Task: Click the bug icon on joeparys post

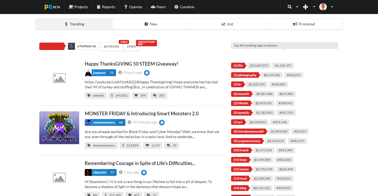Action: pos(147,73)
